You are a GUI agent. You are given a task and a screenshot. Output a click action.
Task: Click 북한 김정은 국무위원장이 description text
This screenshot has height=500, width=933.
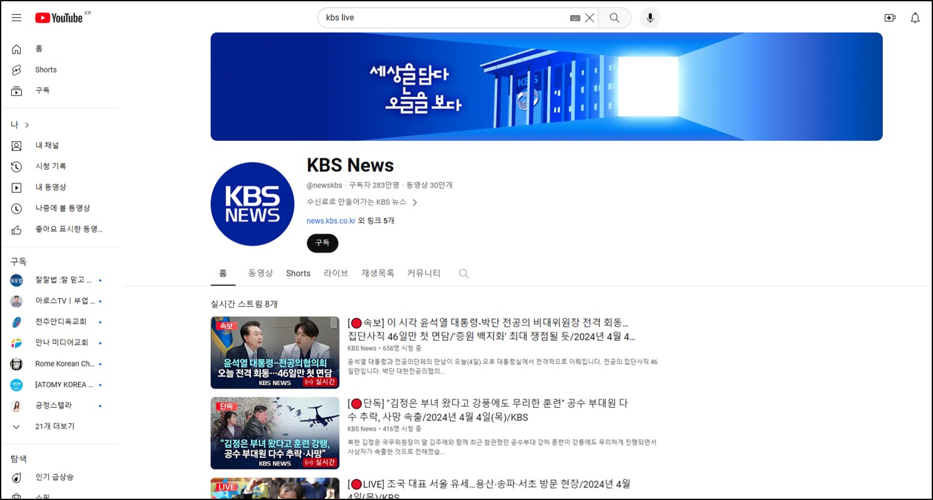click(x=503, y=447)
